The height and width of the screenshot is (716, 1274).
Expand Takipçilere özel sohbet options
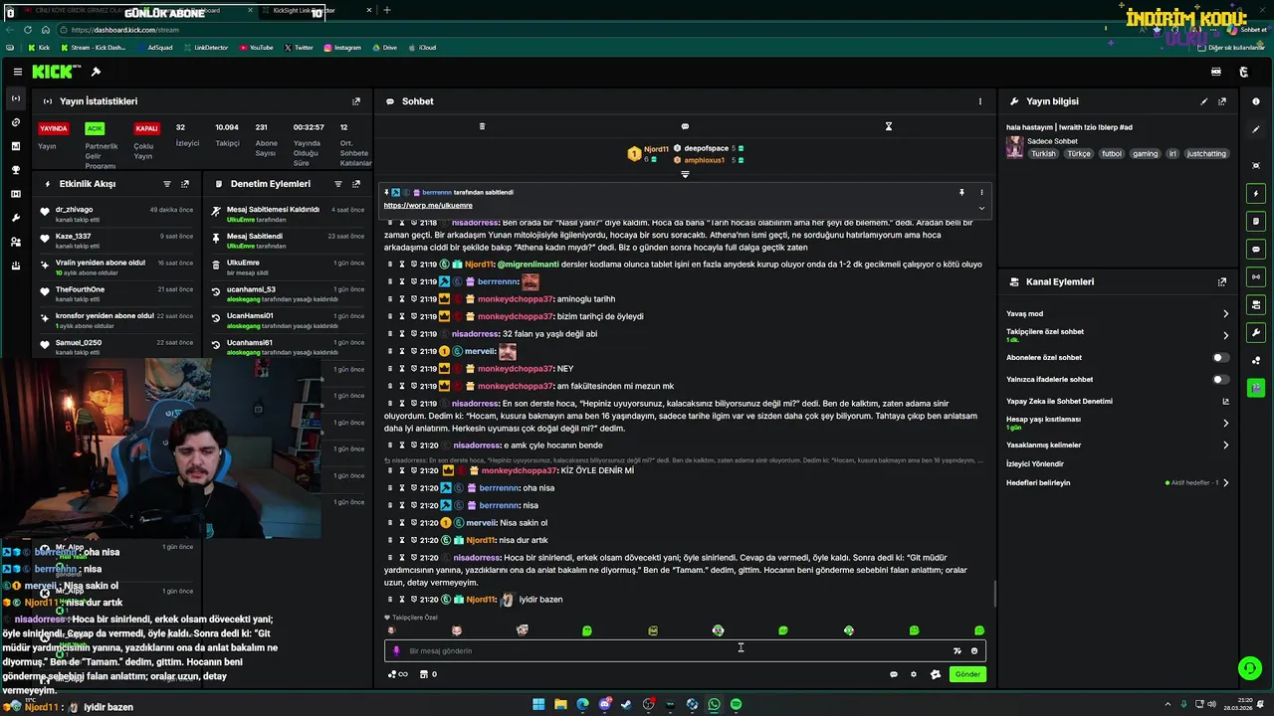point(1225,335)
